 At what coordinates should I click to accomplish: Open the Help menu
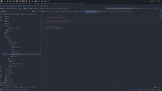(x=47, y=6)
